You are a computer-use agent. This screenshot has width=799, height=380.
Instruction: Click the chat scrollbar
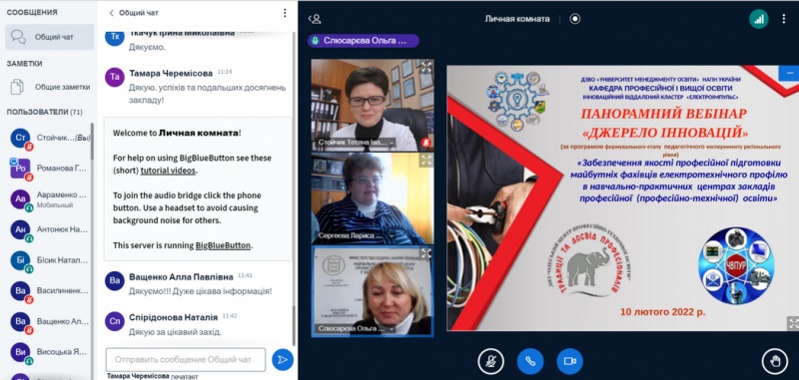tap(294, 325)
